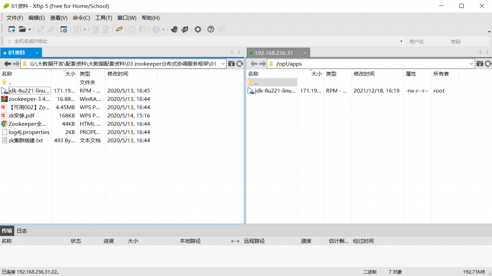Refresh the local pane

tap(240, 64)
